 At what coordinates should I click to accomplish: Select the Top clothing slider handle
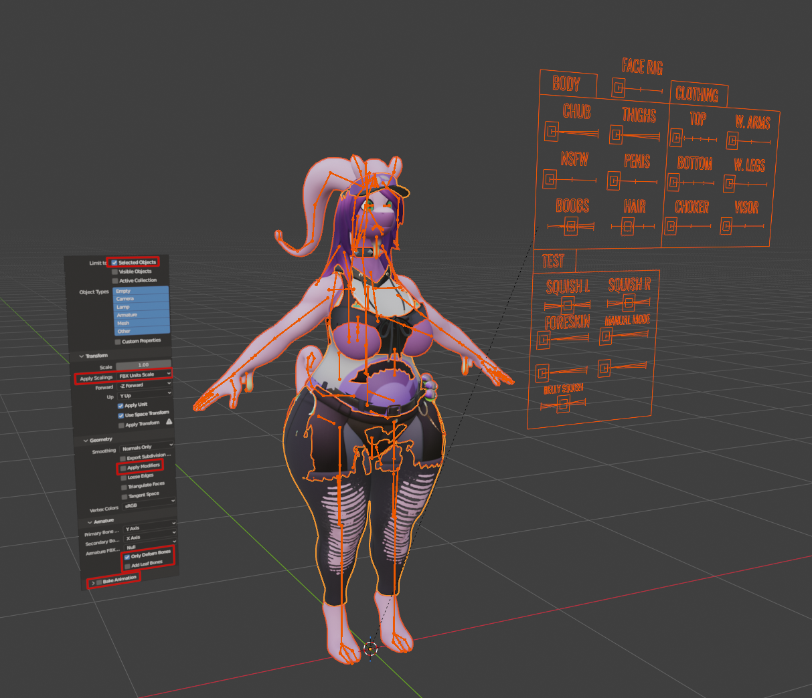point(676,138)
